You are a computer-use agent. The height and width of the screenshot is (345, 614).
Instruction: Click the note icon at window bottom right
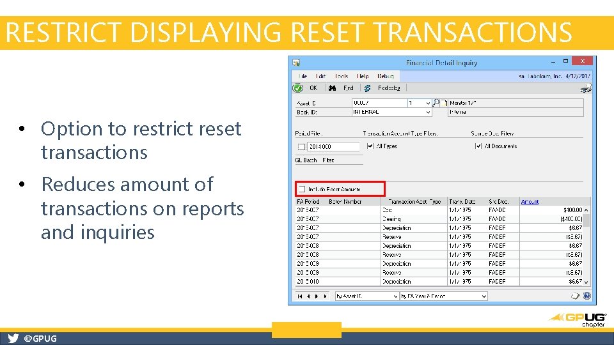[x=575, y=296]
